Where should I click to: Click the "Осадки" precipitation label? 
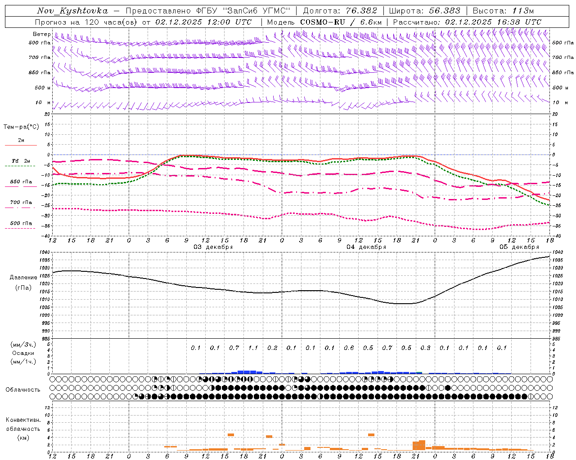pos(23,353)
